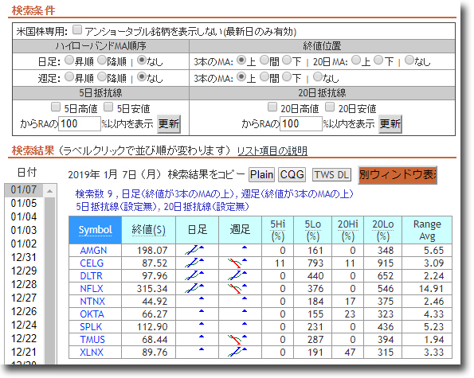Click 更新 button under 20日抵抗線
Image resolution: width=474 pixels, height=378 pixels.
[390, 124]
